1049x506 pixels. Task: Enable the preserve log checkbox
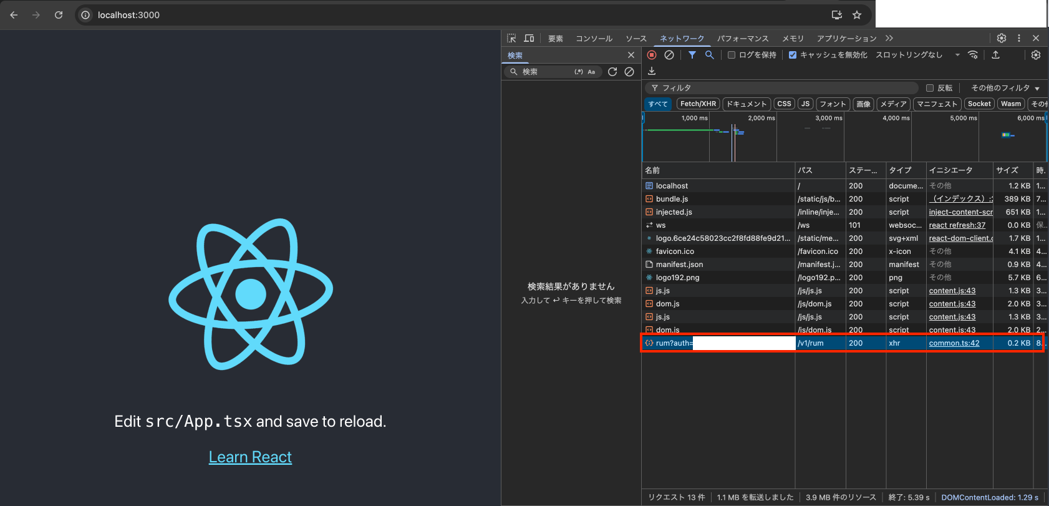(732, 55)
